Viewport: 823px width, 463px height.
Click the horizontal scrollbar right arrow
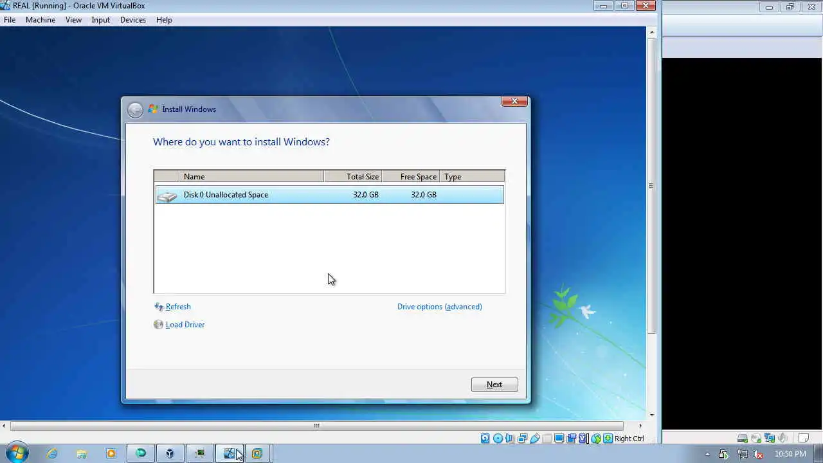click(640, 426)
